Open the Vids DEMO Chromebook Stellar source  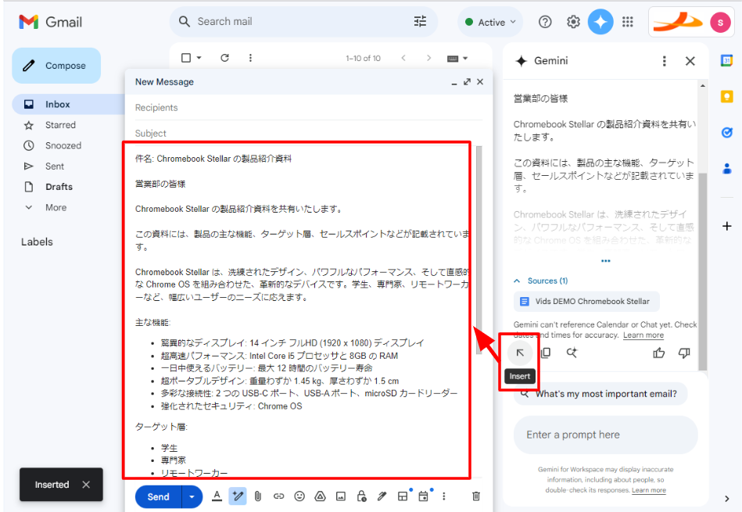pyautogui.click(x=586, y=302)
